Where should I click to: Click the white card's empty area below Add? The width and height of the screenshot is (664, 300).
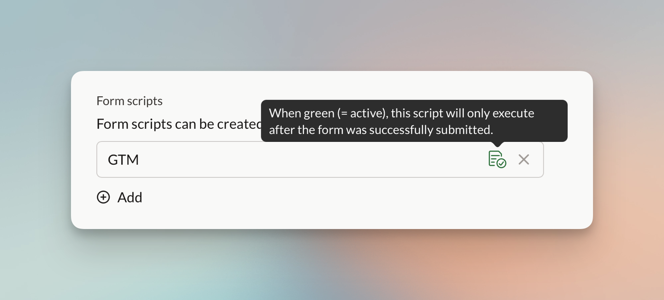pyautogui.click(x=332, y=216)
